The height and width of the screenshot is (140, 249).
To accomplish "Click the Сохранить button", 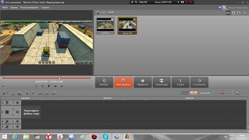I will (x=199, y=82).
